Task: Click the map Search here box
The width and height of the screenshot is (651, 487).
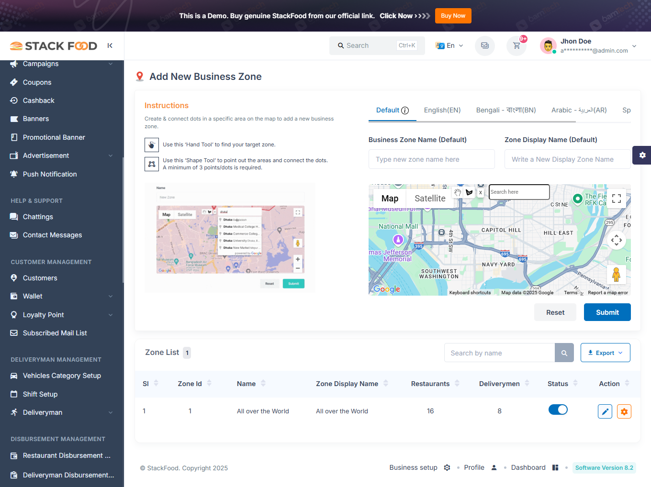Action: pos(519,192)
